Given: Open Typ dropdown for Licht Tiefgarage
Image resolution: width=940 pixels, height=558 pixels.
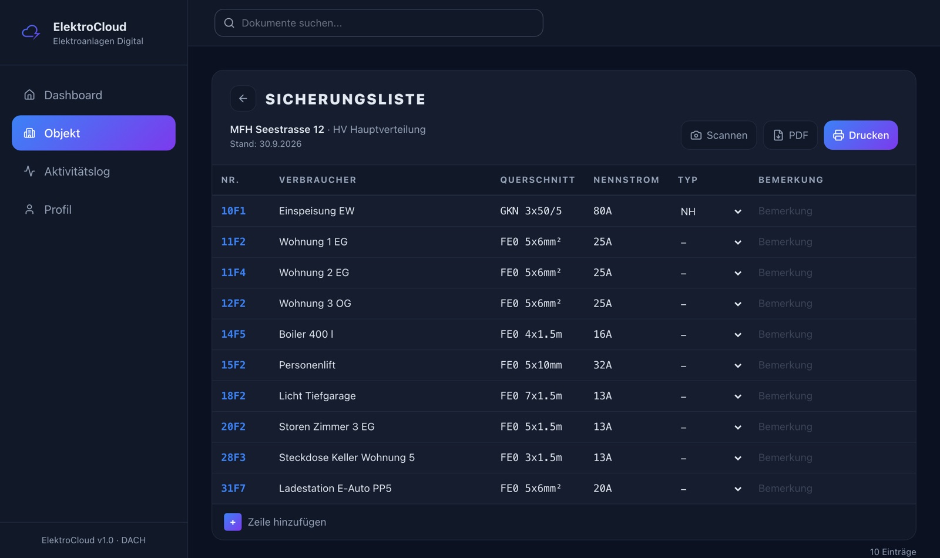Looking at the screenshot, I should point(711,396).
